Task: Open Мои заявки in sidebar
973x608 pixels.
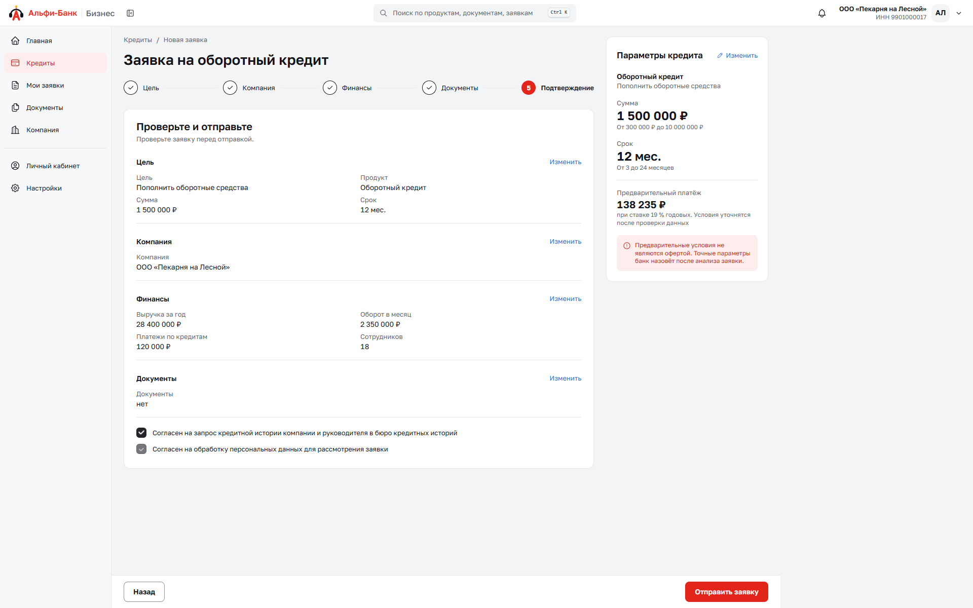Action: tap(56, 85)
